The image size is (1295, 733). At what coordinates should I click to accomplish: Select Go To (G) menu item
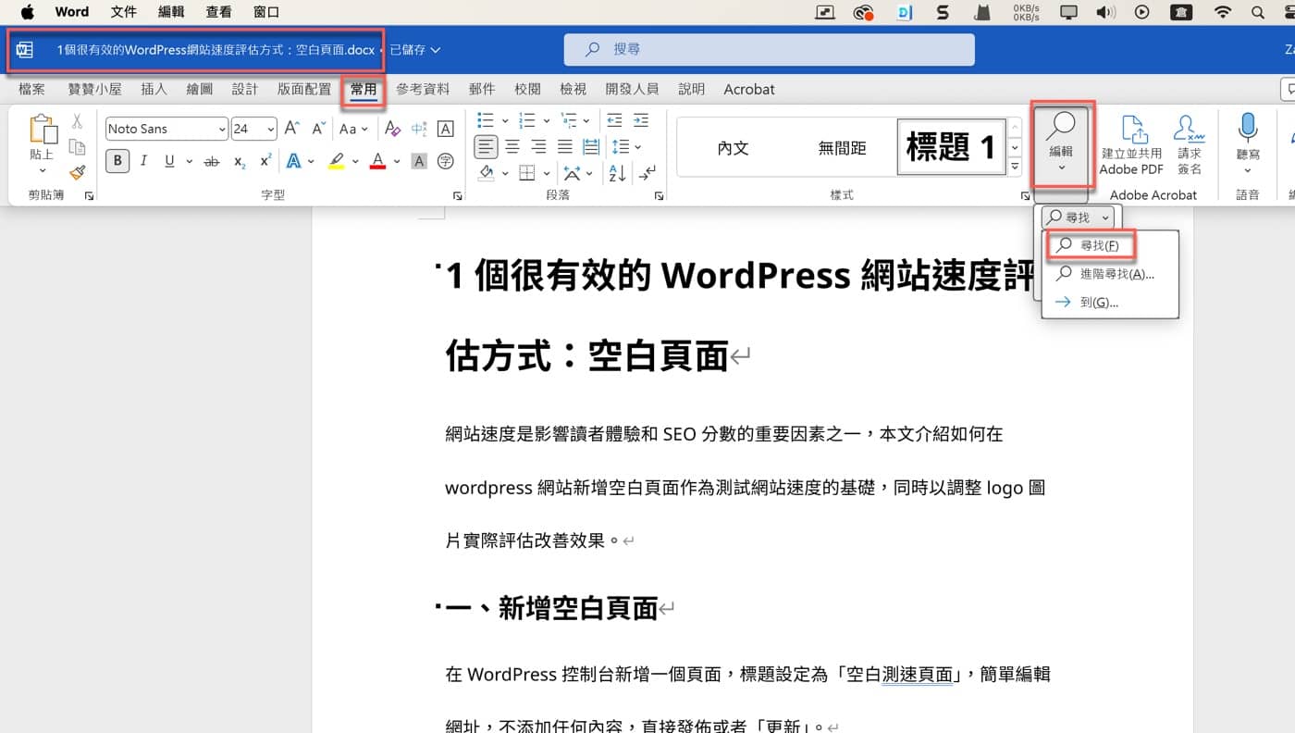(x=1110, y=303)
